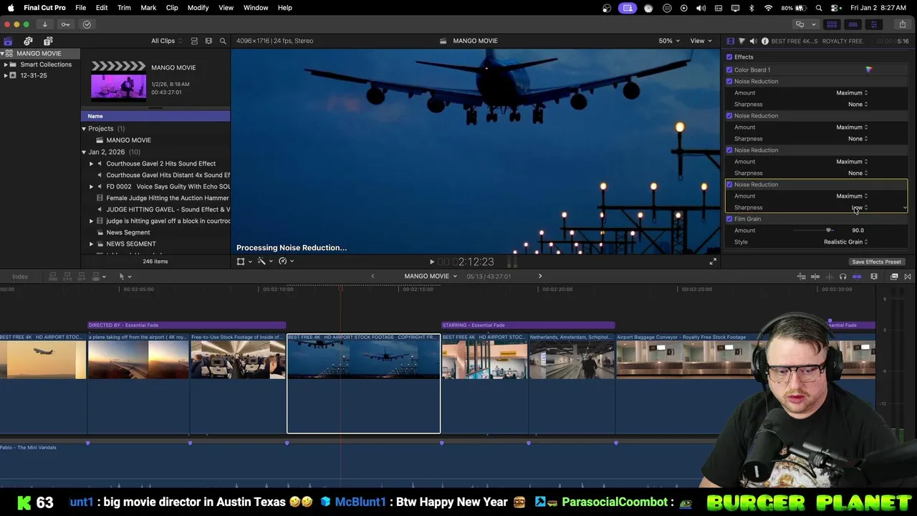Open Color Board 1 color wheel icon
Viewport: 917px width, 516px height.
pyautogui.click(x=868, y=70)
